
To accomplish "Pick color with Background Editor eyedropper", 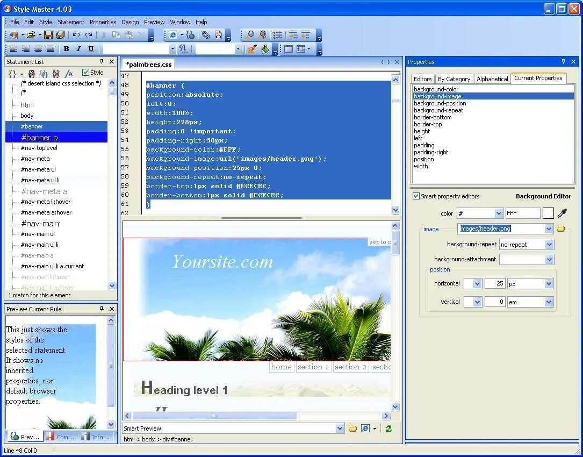I will pyautogui.click(x=562, y=213).
